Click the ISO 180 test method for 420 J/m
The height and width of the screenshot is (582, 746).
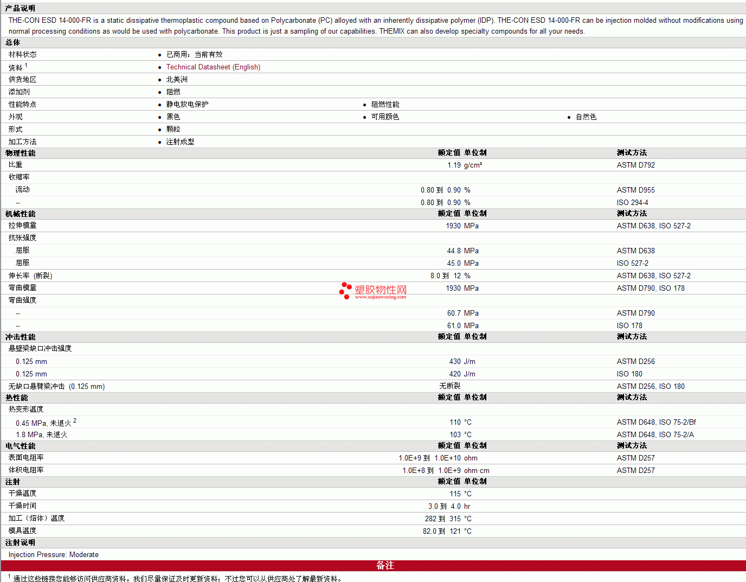pyautogui.click(x=629, y=374)
